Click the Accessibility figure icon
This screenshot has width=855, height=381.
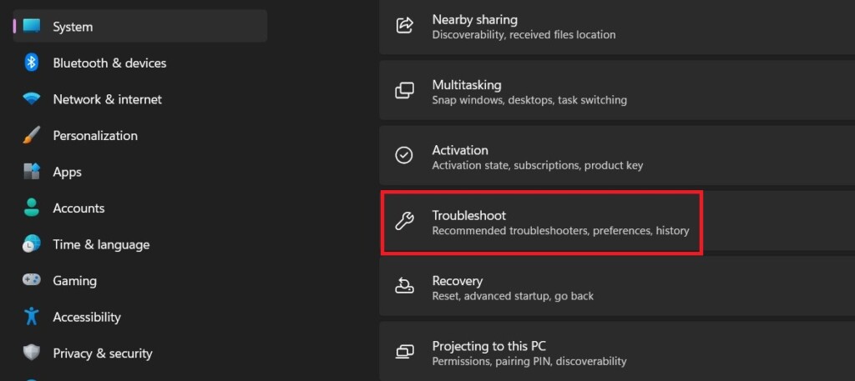pos(32,317)
